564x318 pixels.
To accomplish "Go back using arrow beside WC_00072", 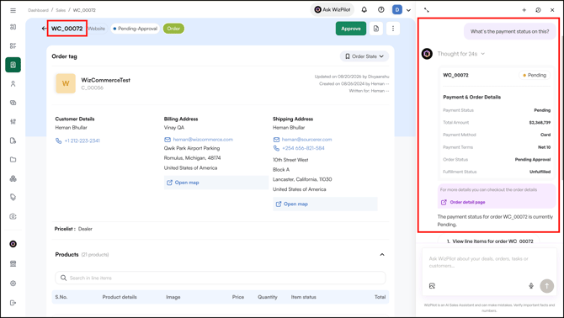I will point(44,29).
